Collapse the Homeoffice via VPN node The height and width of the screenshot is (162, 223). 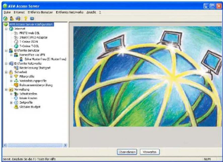[11, 55]
